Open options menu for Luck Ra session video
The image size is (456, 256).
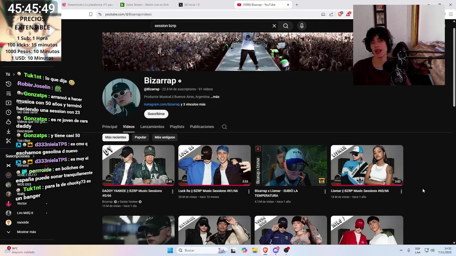[x=249, y=191]
